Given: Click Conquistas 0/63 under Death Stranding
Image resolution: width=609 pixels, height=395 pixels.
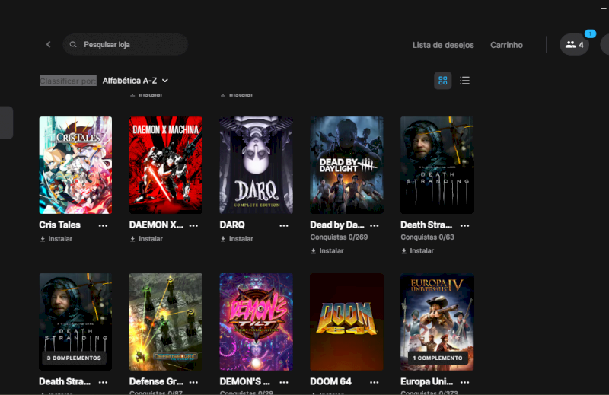Looking at the screenshot, I should pos(427,237).
